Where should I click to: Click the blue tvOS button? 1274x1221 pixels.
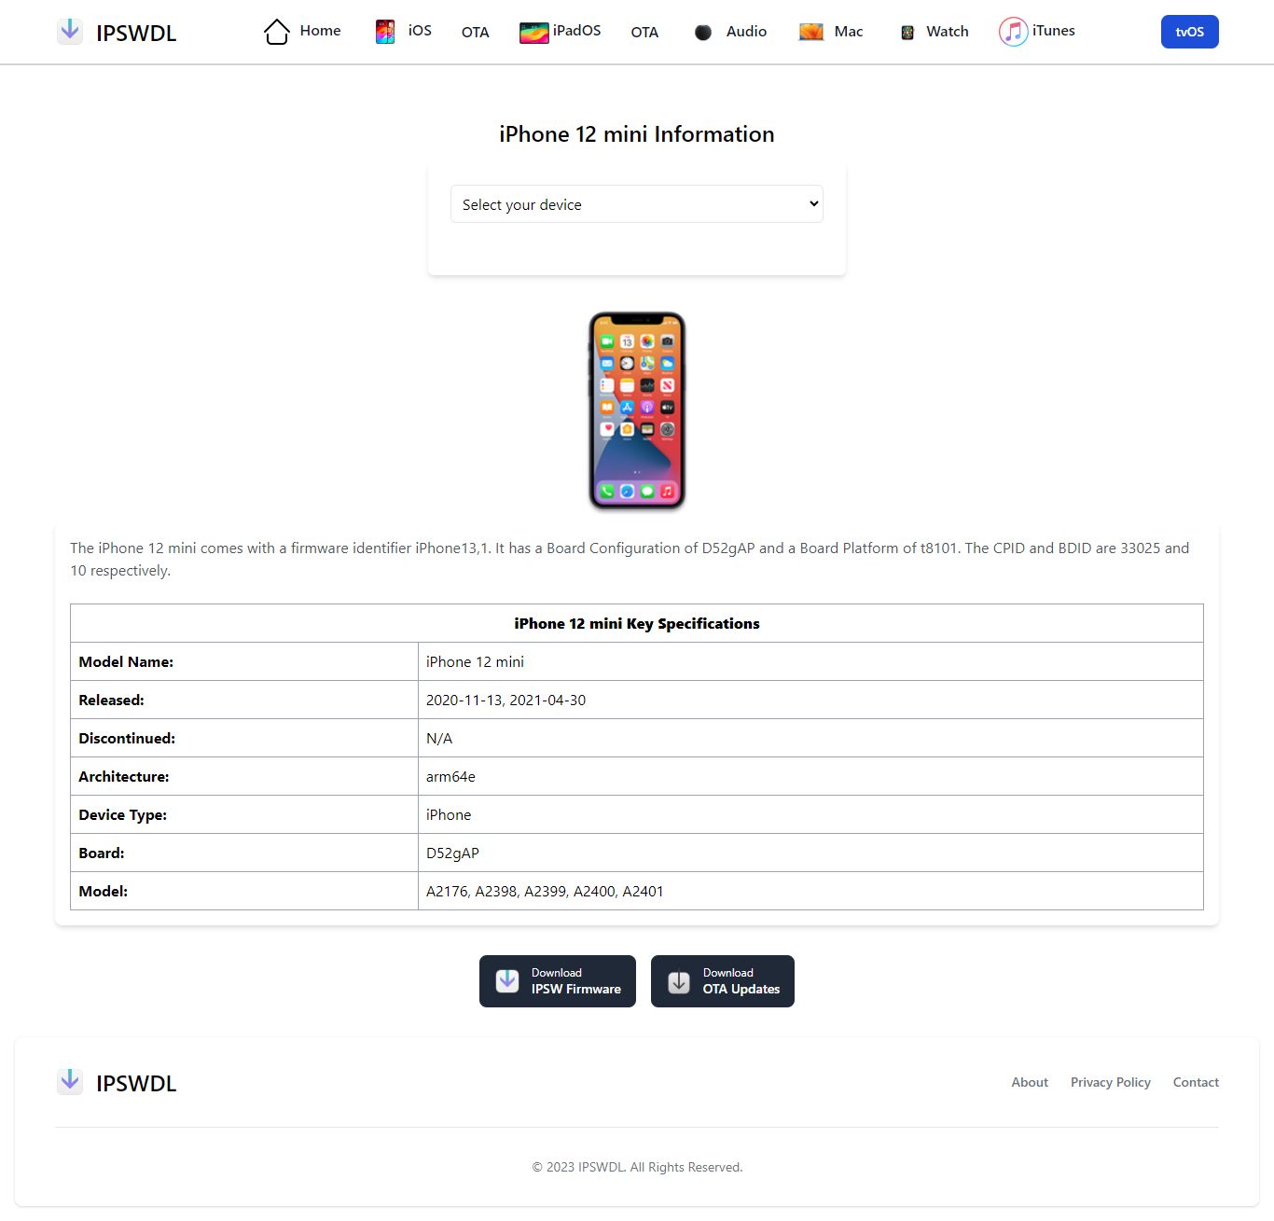pyautogui.click(x=1190, y=32)
